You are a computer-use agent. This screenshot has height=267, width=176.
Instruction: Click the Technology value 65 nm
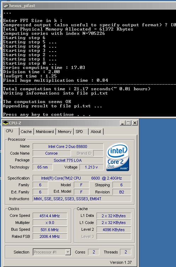[43, 167]
